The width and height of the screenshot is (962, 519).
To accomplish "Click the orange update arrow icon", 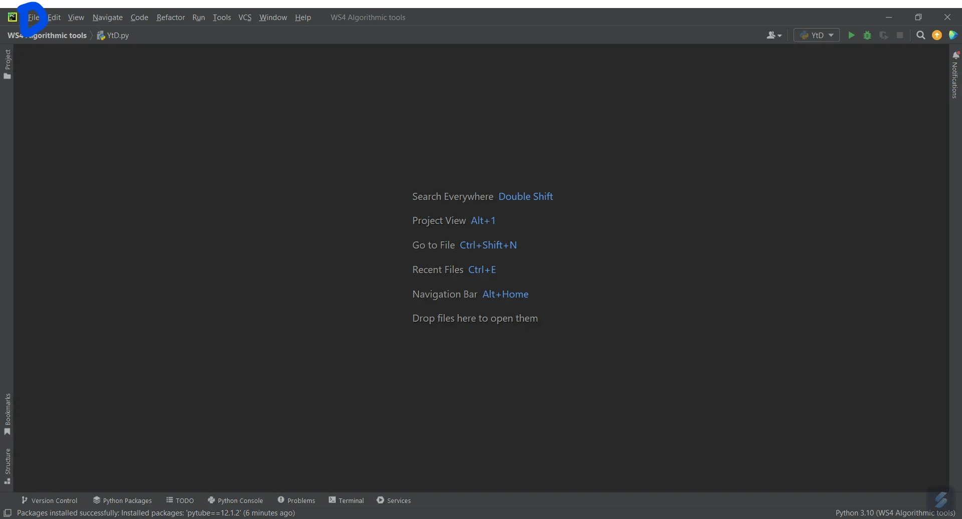I will coord(937,35).
